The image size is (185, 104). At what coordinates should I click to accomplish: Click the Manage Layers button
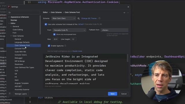click(x=21, y=94)
